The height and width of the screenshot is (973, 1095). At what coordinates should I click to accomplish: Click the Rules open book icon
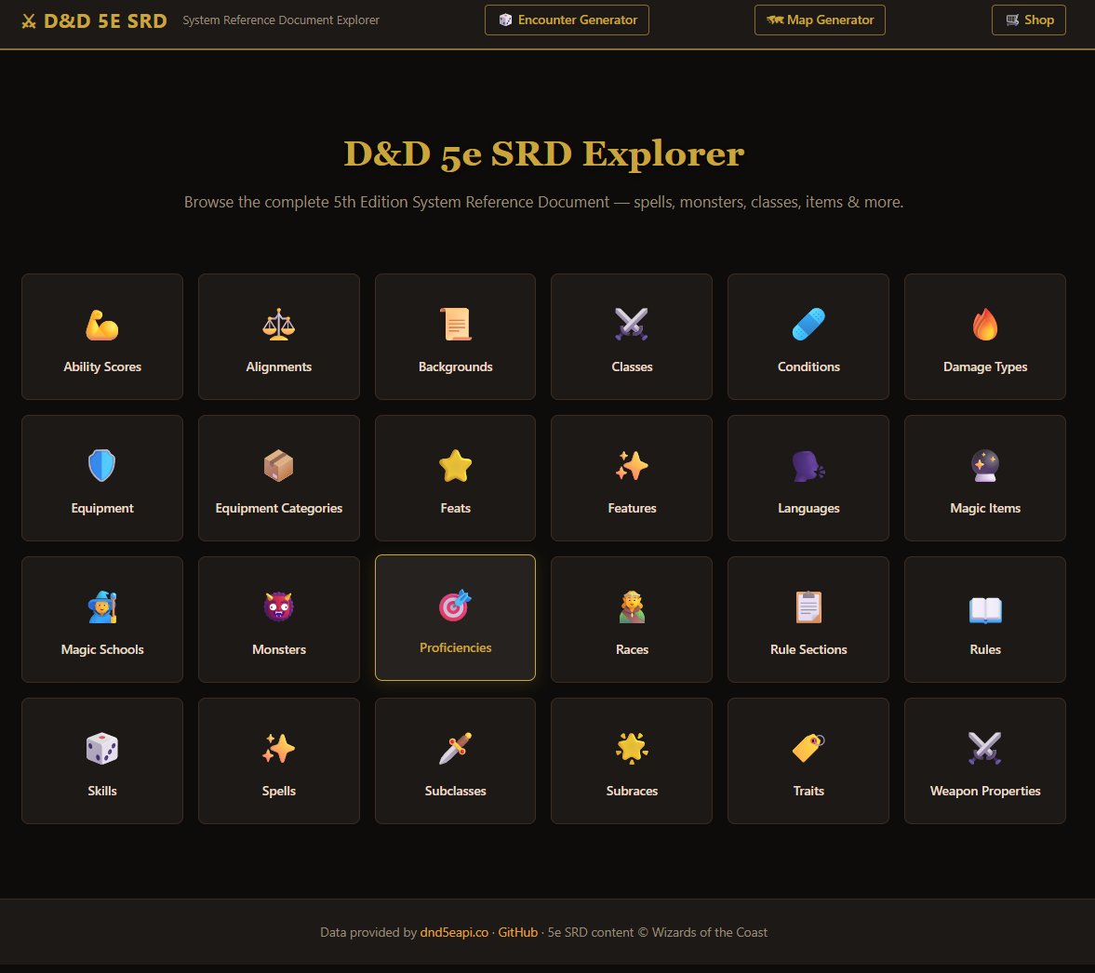(984, 609)
